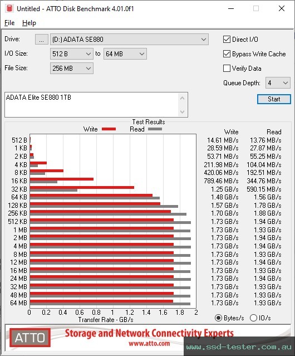Viewport: 295px width, 356px height.
Task: Minimize the ATTO Disk Benchmark window
Action: (231, 8)
